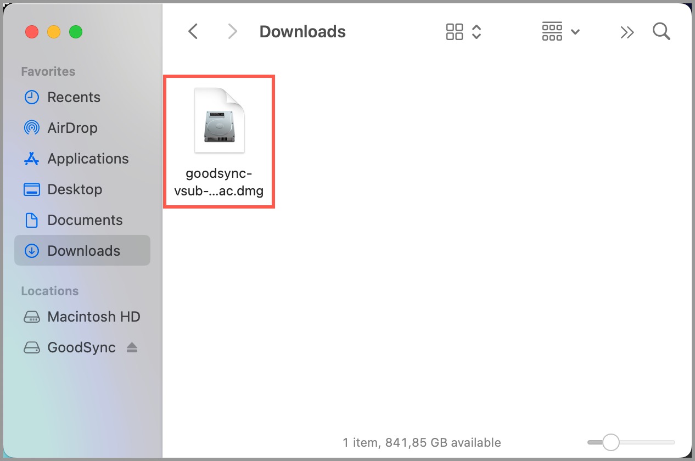Viewport: 695px width, 461px height.
Task: Show more toolbar items with double chevron
Action: click(x=627, y=32)
